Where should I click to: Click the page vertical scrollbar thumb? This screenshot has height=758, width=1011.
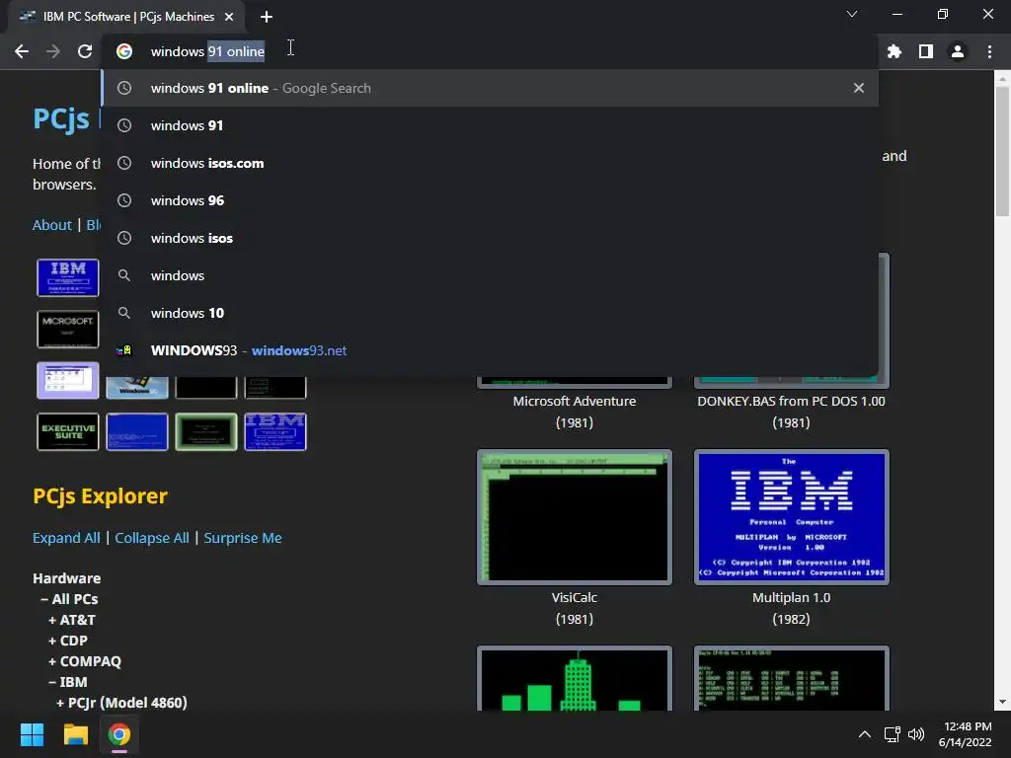coord(1002,151)
